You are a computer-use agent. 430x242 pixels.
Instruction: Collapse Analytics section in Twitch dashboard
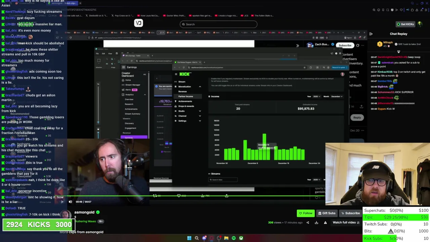145,94
